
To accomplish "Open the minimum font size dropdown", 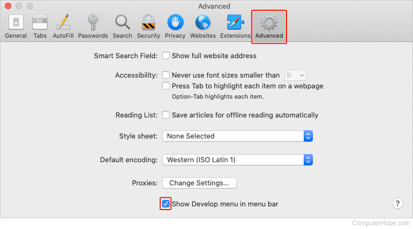I will point(296,75).
